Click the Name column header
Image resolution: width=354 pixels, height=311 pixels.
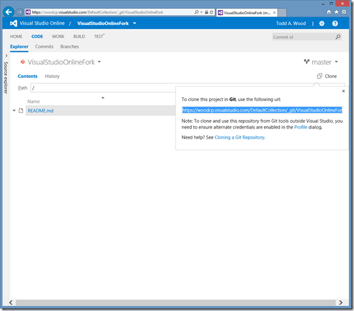pos(33,102)
